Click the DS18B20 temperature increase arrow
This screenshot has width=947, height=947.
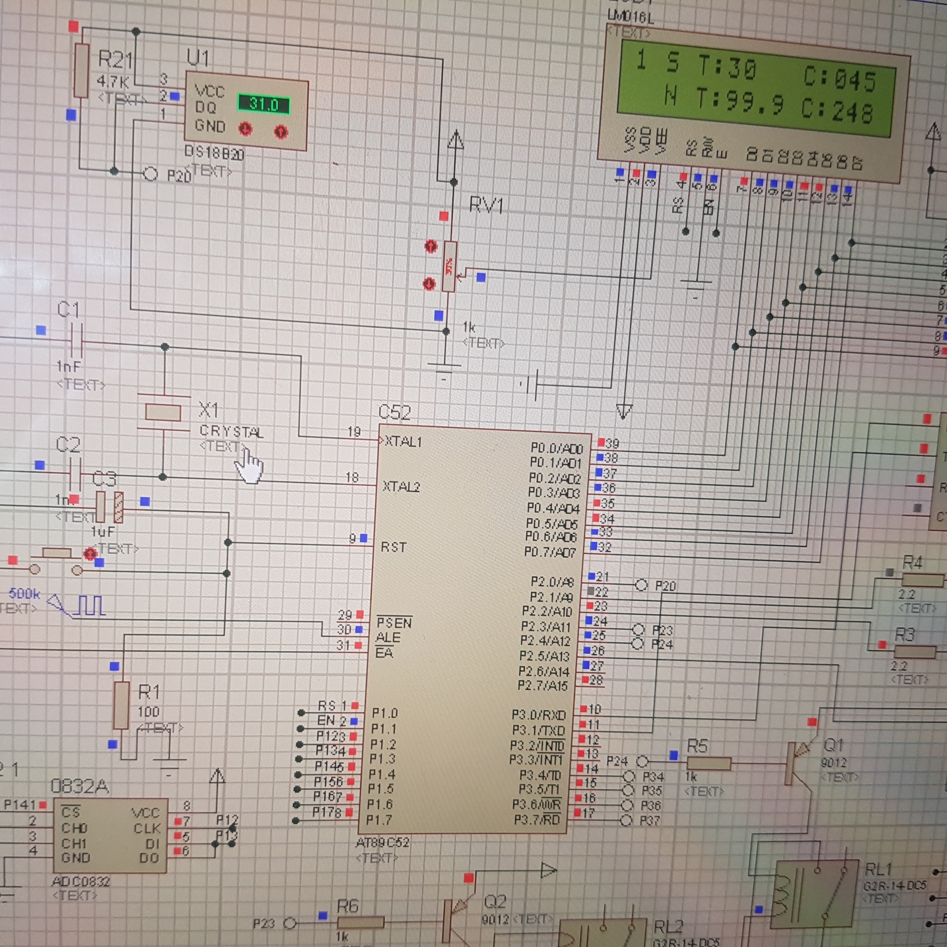(x=280, y=131)
